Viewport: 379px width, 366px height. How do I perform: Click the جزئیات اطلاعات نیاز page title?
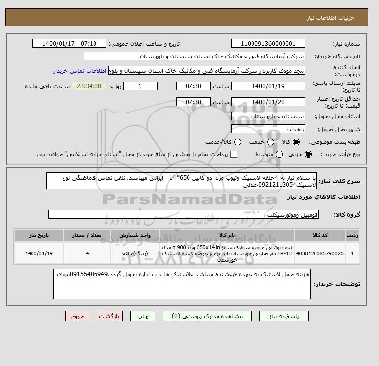[x=330, y=18]
